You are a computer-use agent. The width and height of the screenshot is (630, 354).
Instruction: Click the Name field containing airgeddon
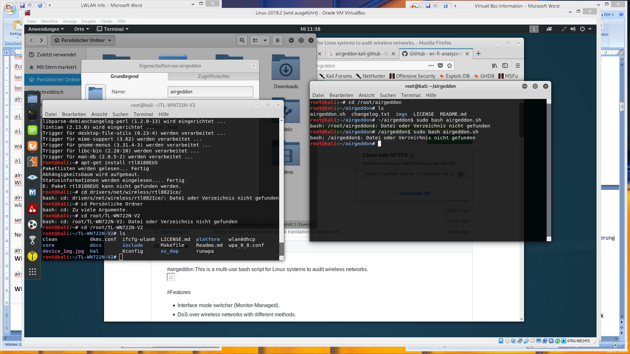(x=210, y=92)
